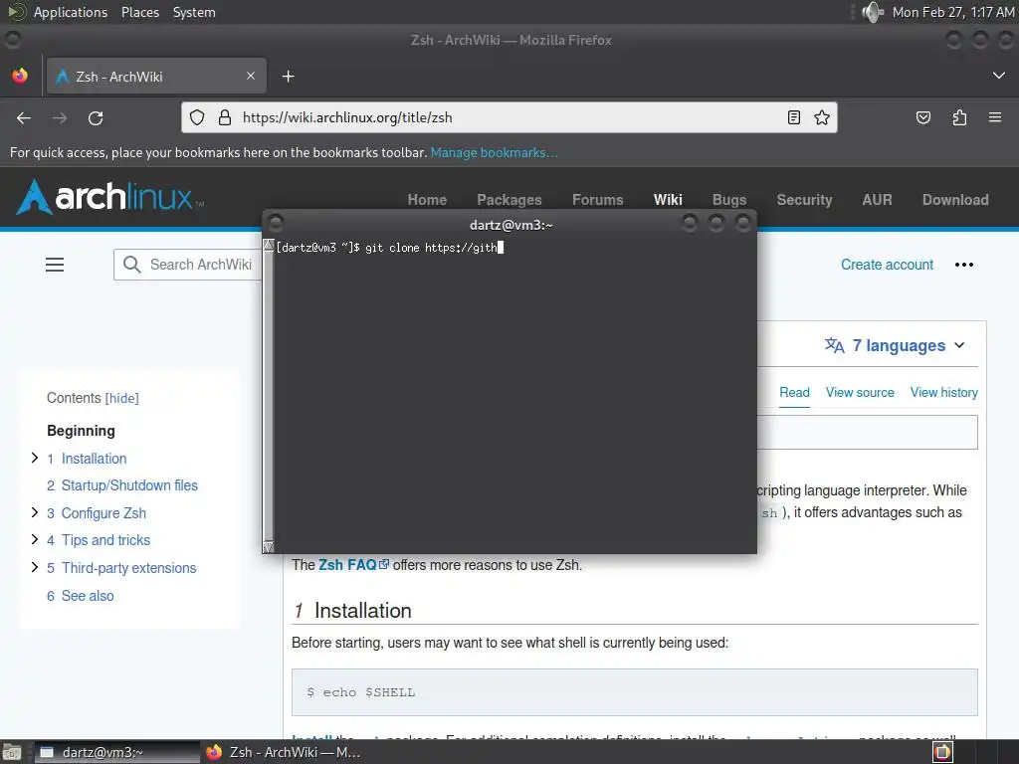Switch to dartz@vm3 terminal taskbar item
This screenshot has height=764, width=1019.
tap(117, 752)
